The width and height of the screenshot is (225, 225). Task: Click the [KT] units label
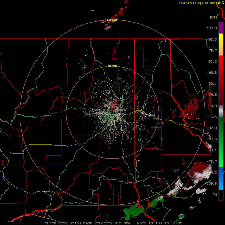(x=213, y=17)
